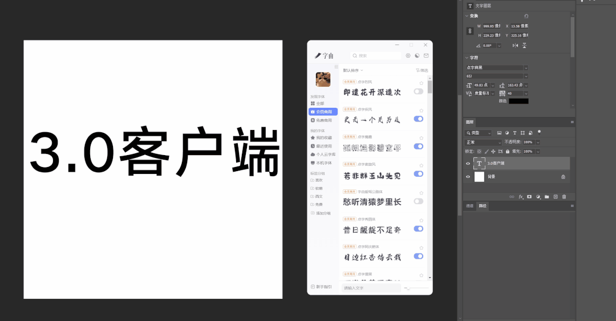Disable the font toggle for 昔日龌龊不足夸
The image size is (616, 321).
pyautogui.click(x=419, y=229)
